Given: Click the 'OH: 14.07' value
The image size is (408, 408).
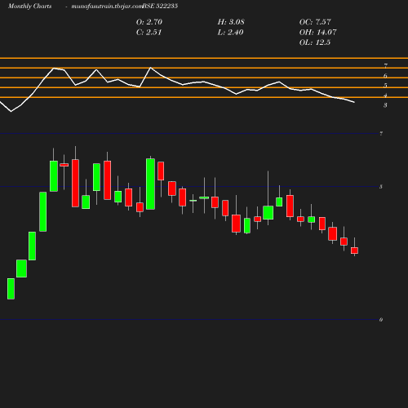Looking at the screenshot, I should (x=317, y=32).
